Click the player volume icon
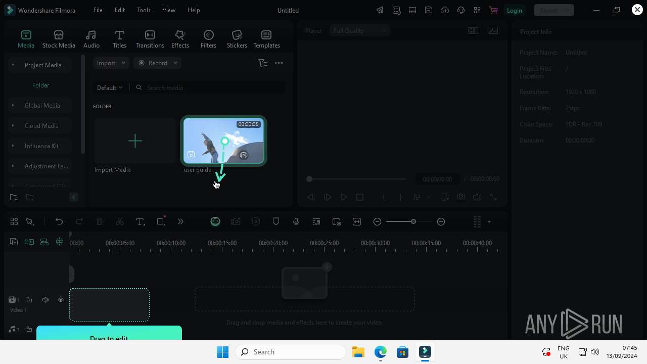647x364 pixels. (x=477, y=197)
